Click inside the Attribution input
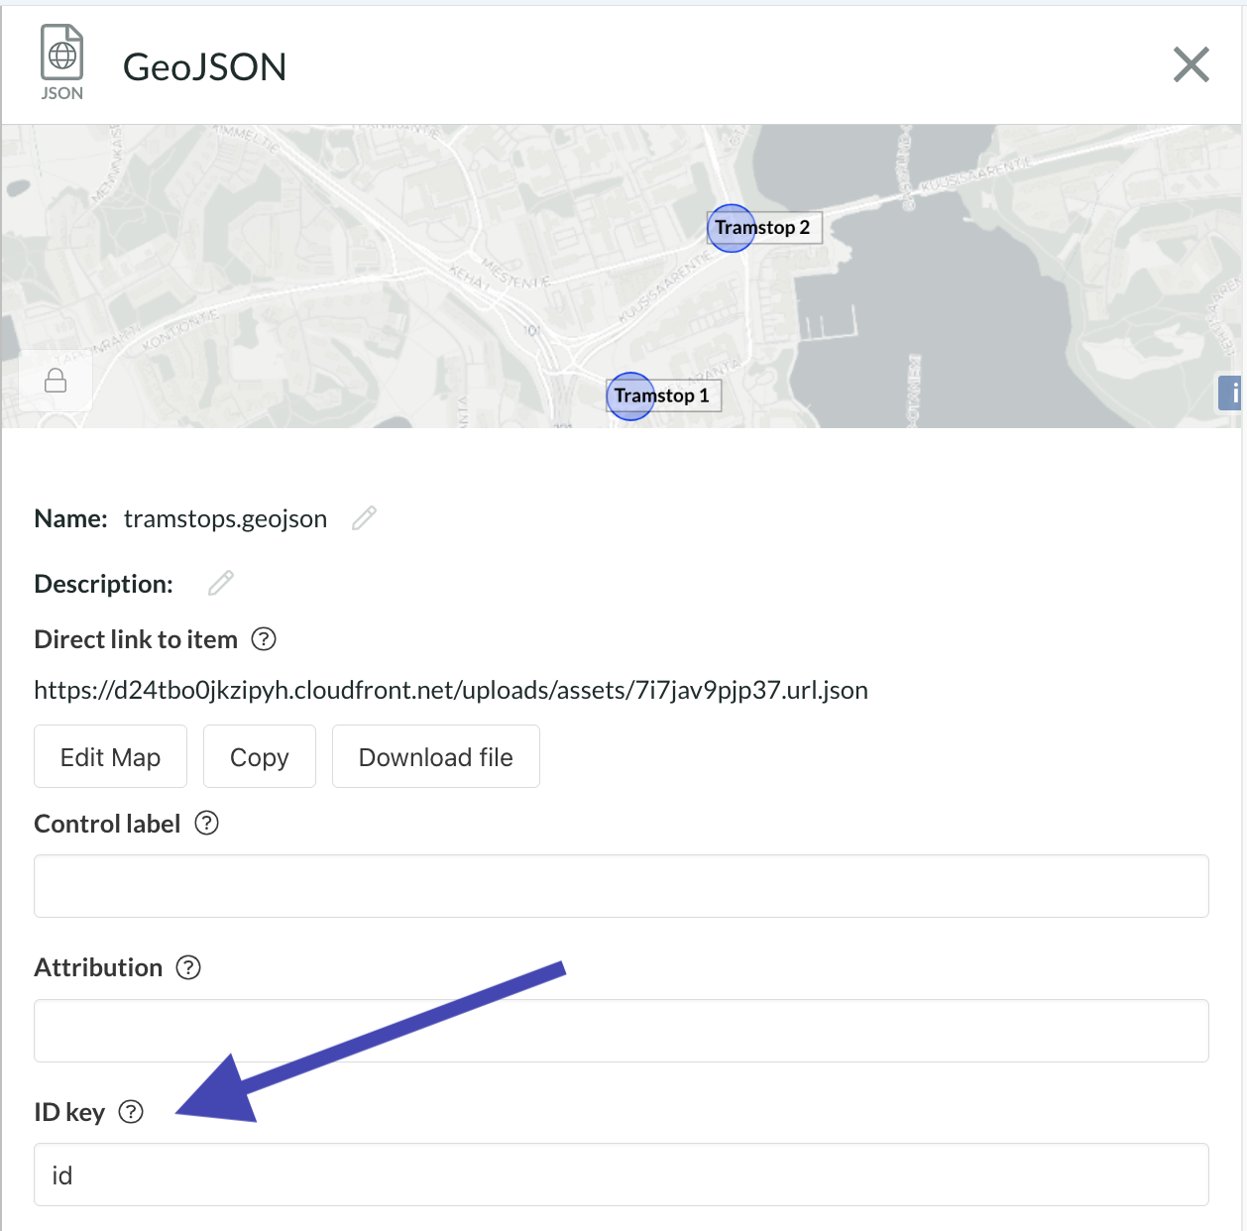The image size is (1247, 1231). pos(622,1031)
